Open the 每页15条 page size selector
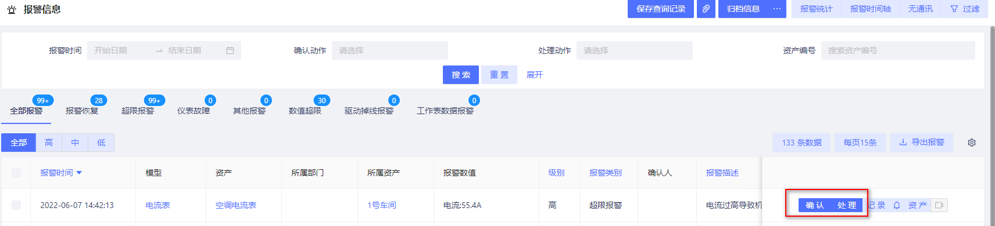This screenshot has height=226, width=995. click(x=860, y=143)
